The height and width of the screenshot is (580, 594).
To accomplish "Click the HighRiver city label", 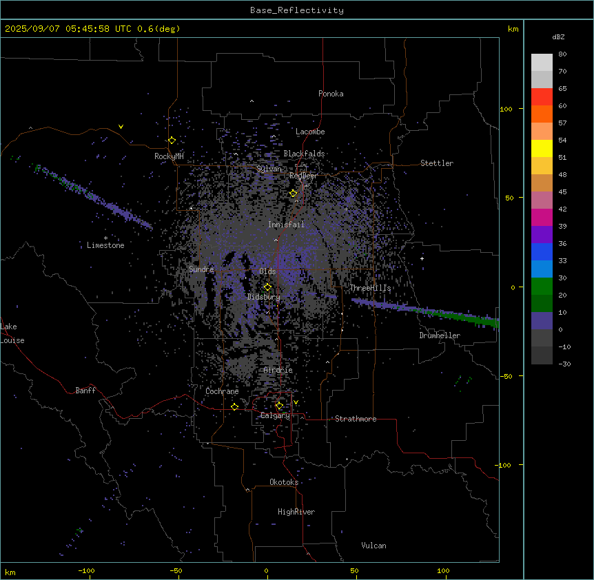I will click(x=296, y=512).
